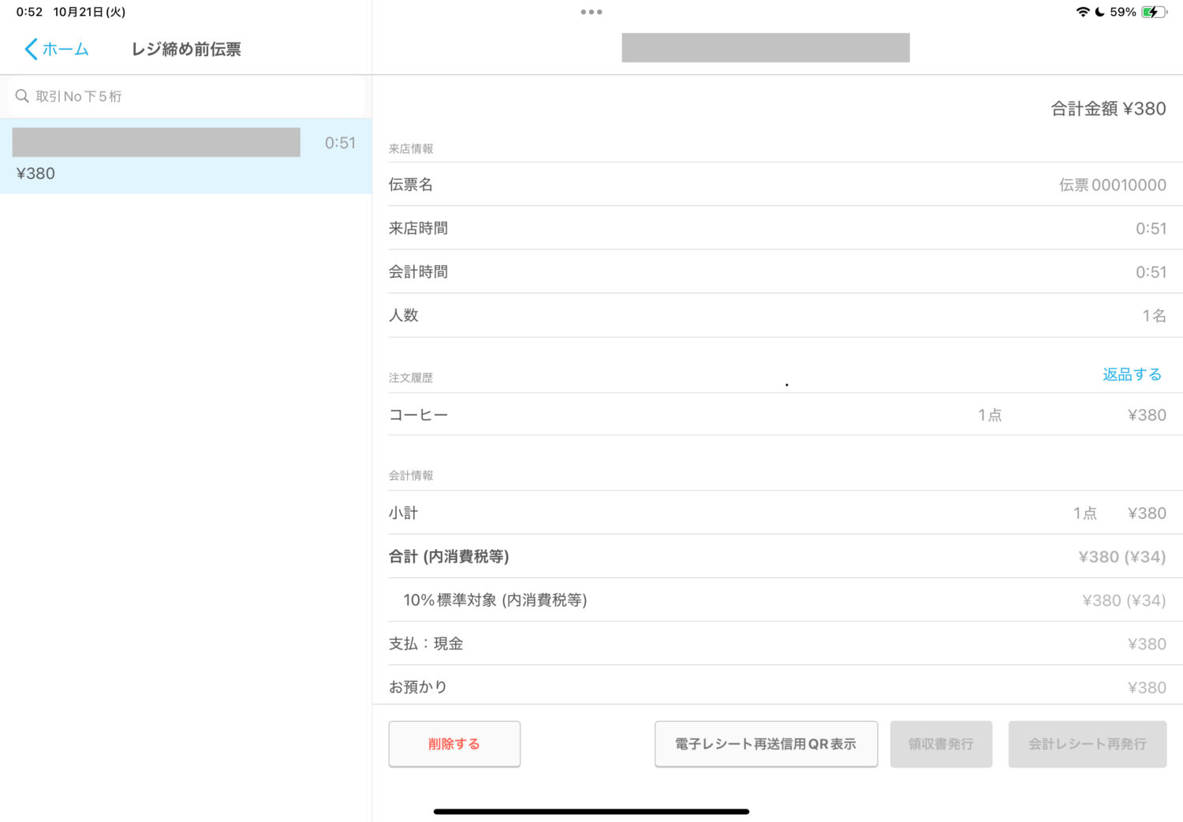Focus the 取引No下5桁 search field

coord(189,96)
